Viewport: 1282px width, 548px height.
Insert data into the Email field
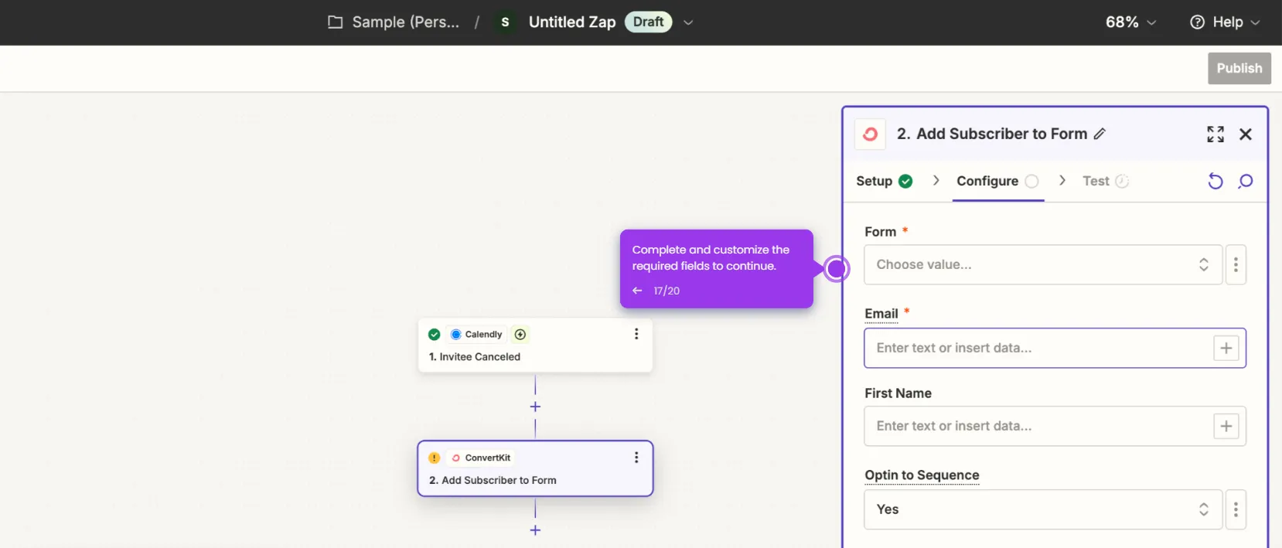coord(1226,348)
